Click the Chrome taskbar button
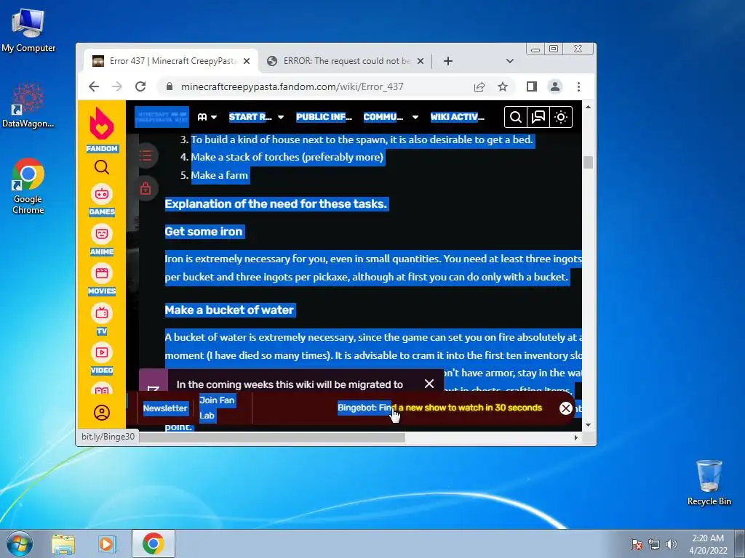 153,543
